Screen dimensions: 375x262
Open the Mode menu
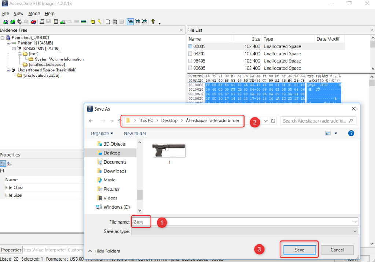click(x=34, y=14)
